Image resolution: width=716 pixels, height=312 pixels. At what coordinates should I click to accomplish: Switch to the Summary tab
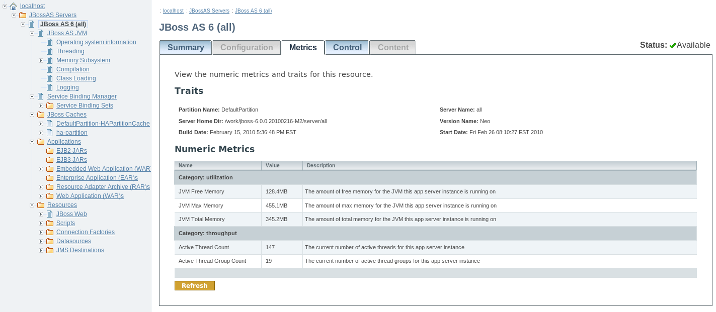coord(186,48)
